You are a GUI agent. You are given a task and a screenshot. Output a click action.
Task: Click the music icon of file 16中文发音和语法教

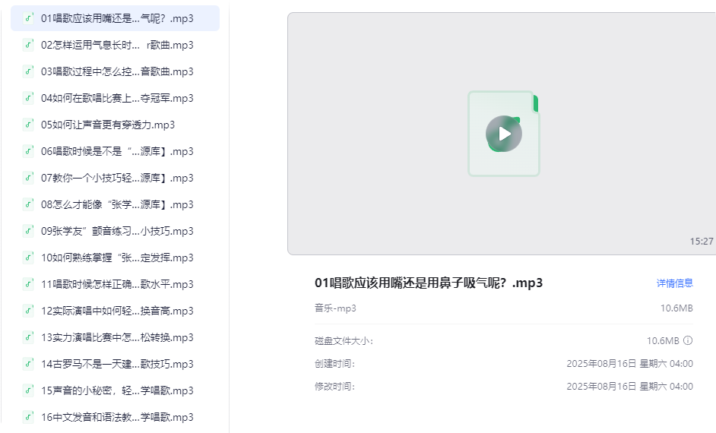tap(28, 417)
